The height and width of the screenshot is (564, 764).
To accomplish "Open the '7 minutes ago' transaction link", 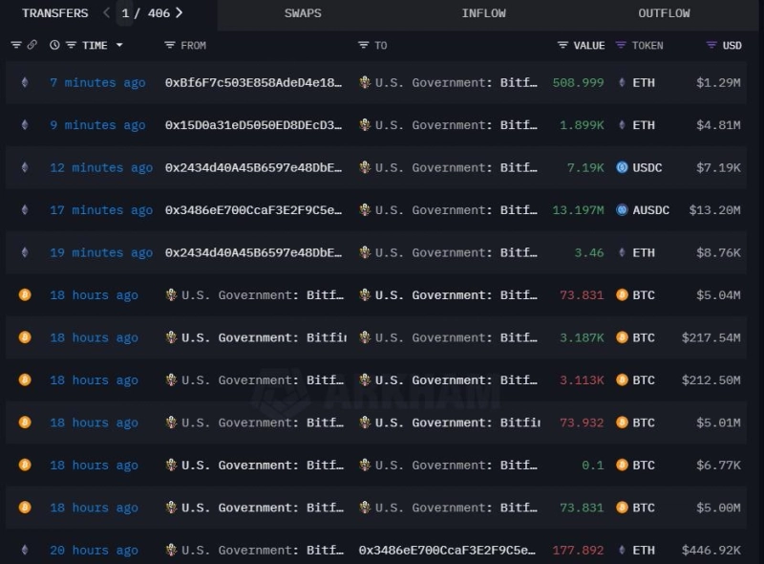I will pyautogui.click(x=97, y=83).
